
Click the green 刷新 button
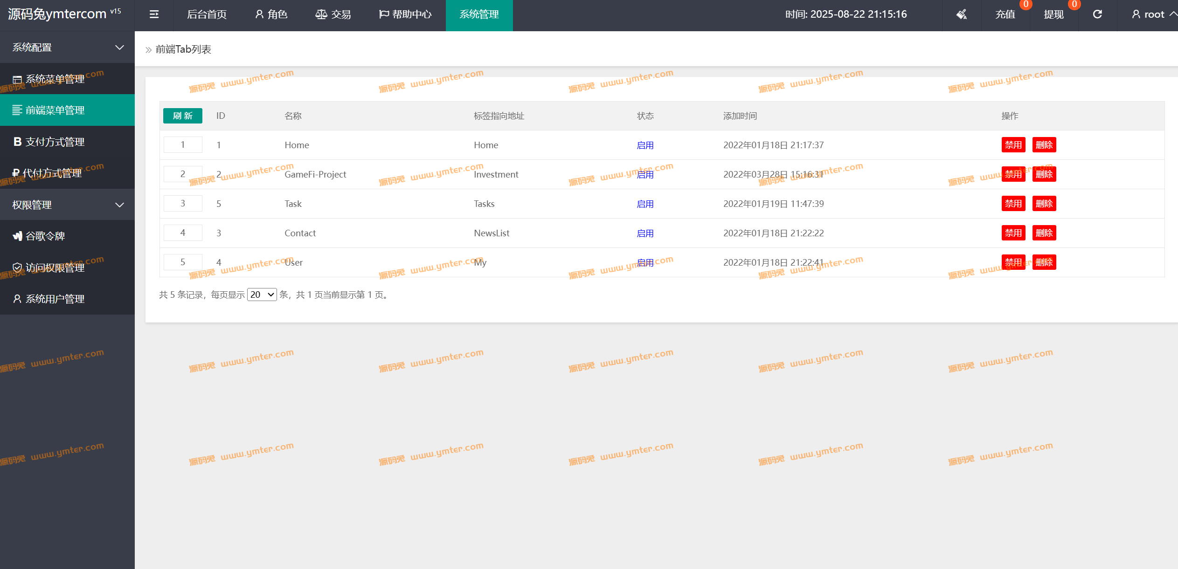click(183, 116)
